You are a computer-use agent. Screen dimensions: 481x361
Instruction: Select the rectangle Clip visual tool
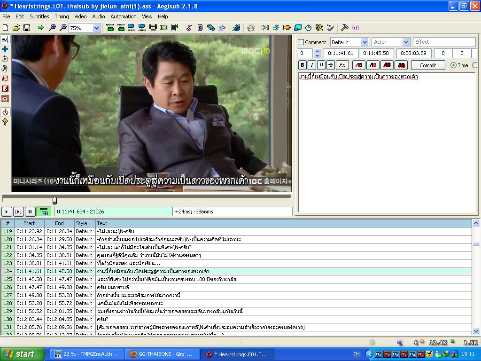[x=5, y=89]
